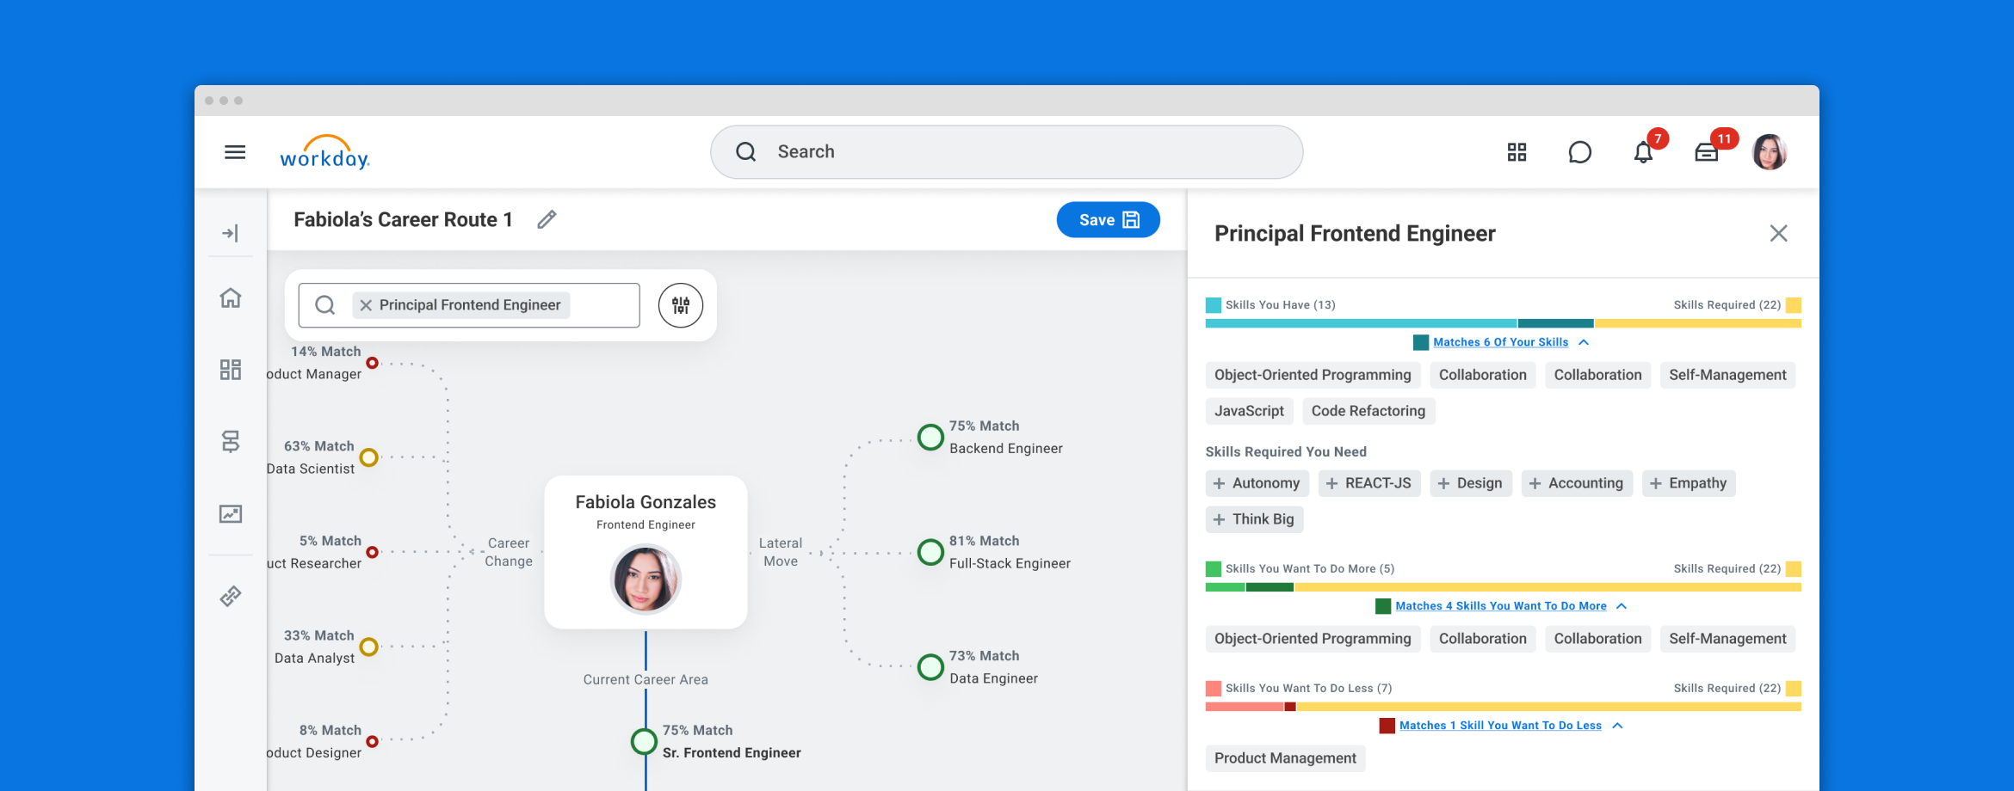Select the Product Researcher 5% match node
The width and height of the screenshot is (2014, 791).
(372, 552)
